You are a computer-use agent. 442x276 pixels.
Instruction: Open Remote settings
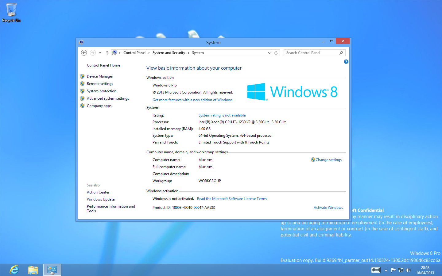(x=100, y=84)
